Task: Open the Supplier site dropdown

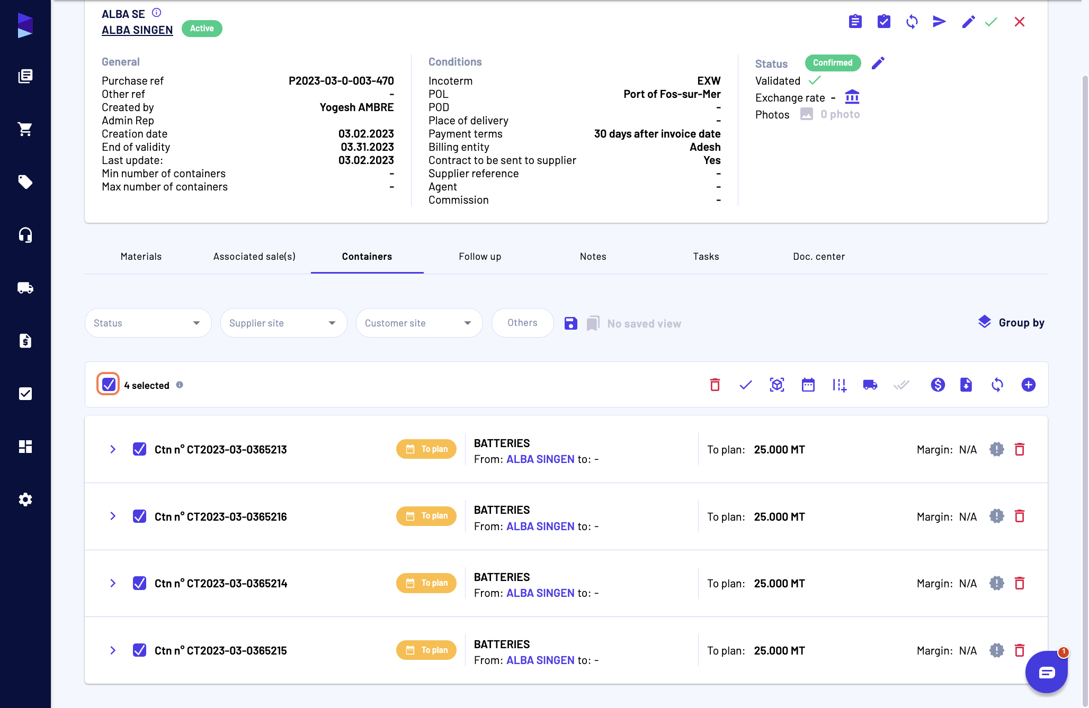Action: [x=283, y=323]
